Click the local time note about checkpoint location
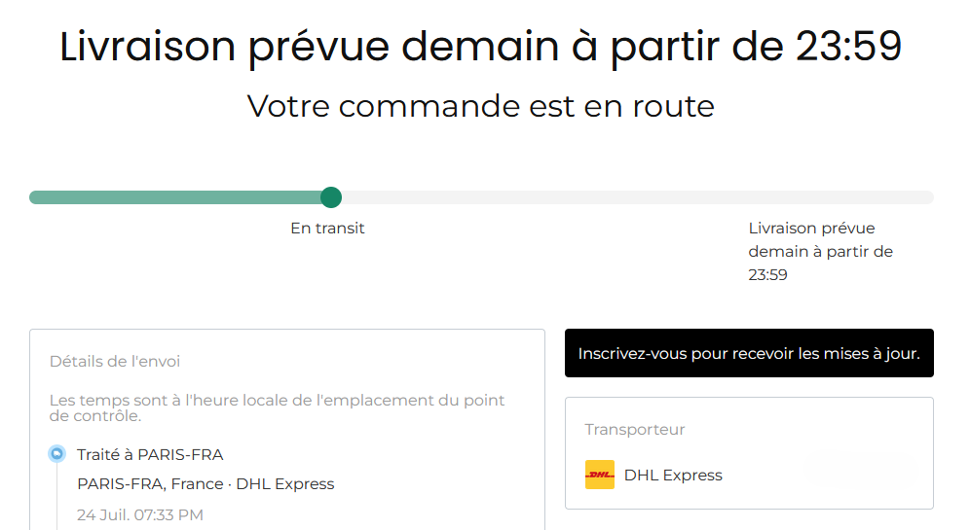970x530 pixels. pyautogui.click(x=278, y=407)
